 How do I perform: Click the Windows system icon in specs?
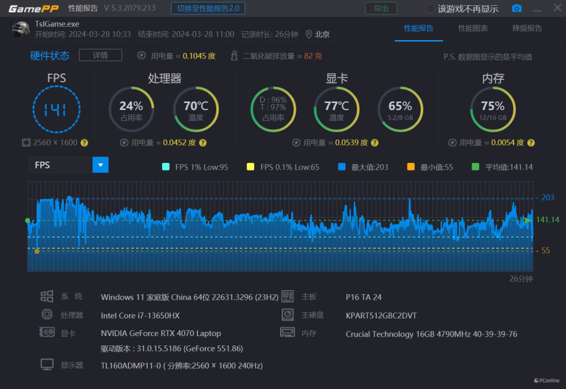(x=47, y=297)
